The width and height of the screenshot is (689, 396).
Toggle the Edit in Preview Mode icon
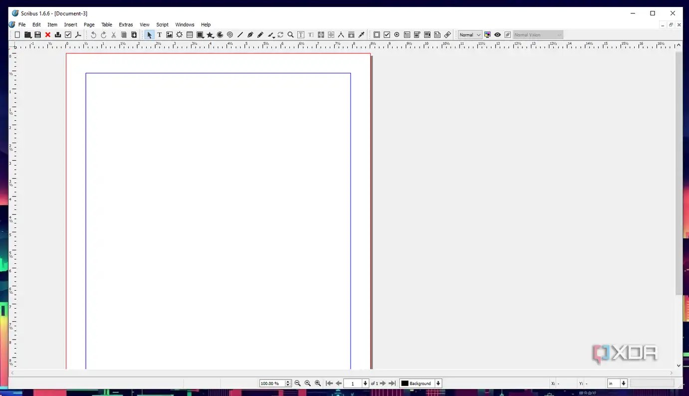coord(507,35)
